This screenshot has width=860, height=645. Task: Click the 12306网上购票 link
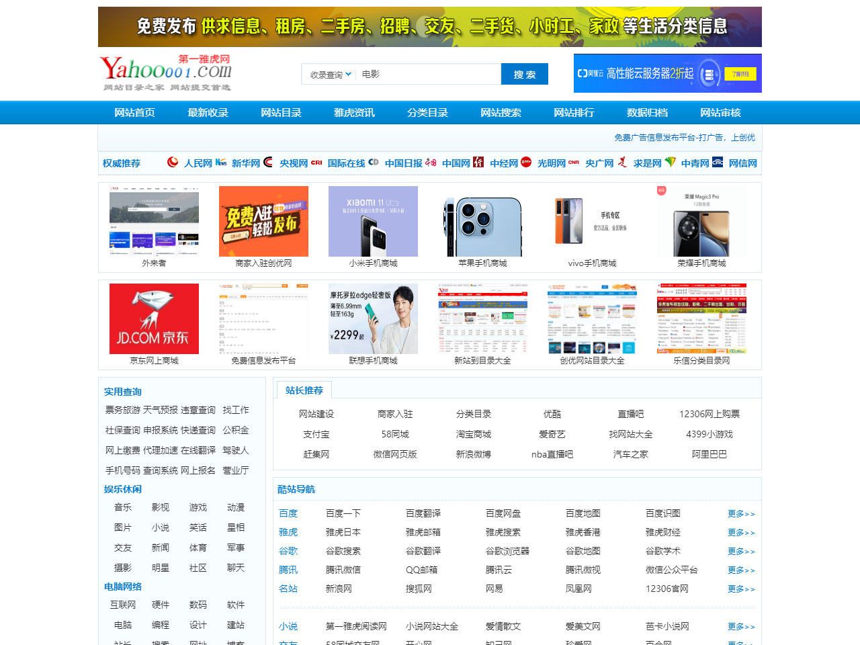709,414
